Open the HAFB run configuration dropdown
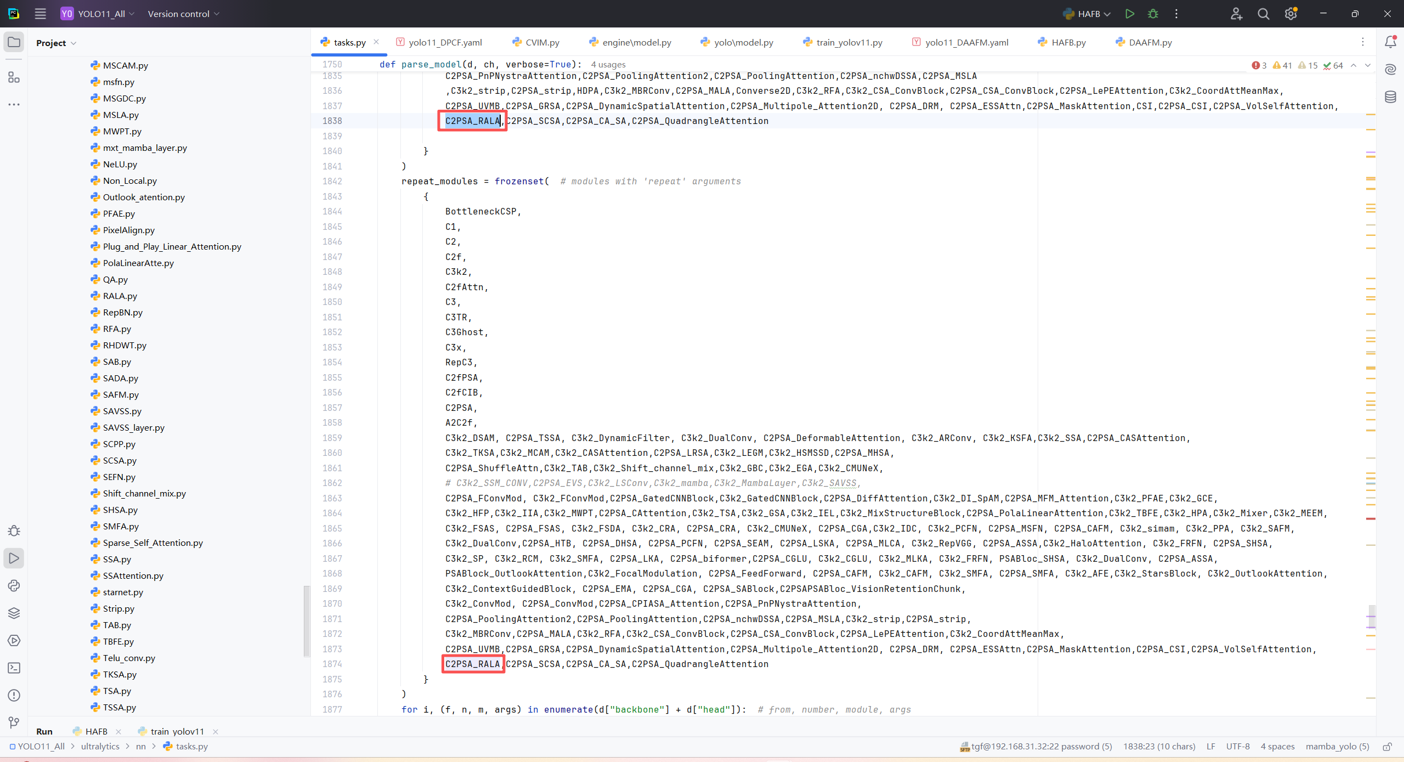 coord(1089,14)
